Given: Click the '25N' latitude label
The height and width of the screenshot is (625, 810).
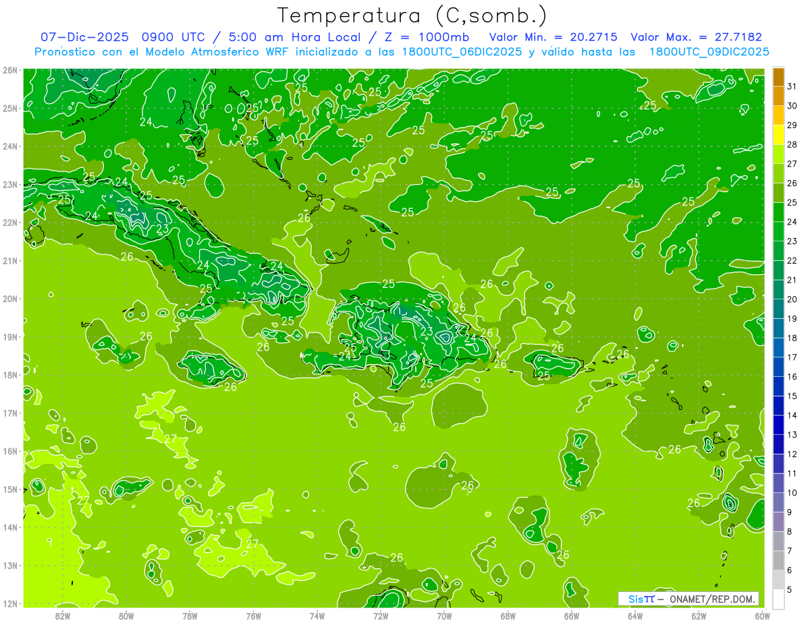Looking at the screenshot, I should pos(10,108).
